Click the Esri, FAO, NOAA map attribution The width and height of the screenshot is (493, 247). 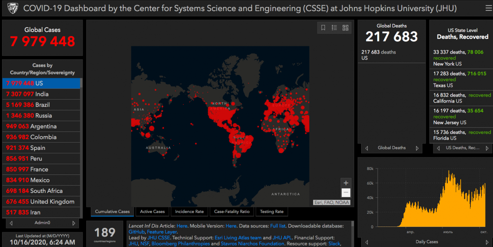332,202
